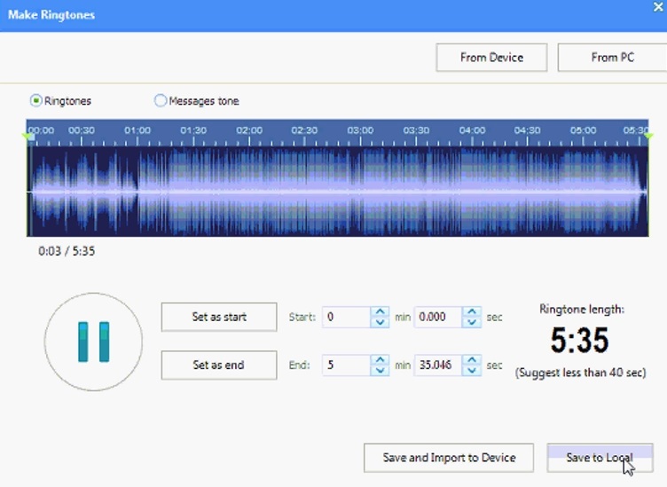Click the End seconds field showing 35.046

(x=437, y=365)
